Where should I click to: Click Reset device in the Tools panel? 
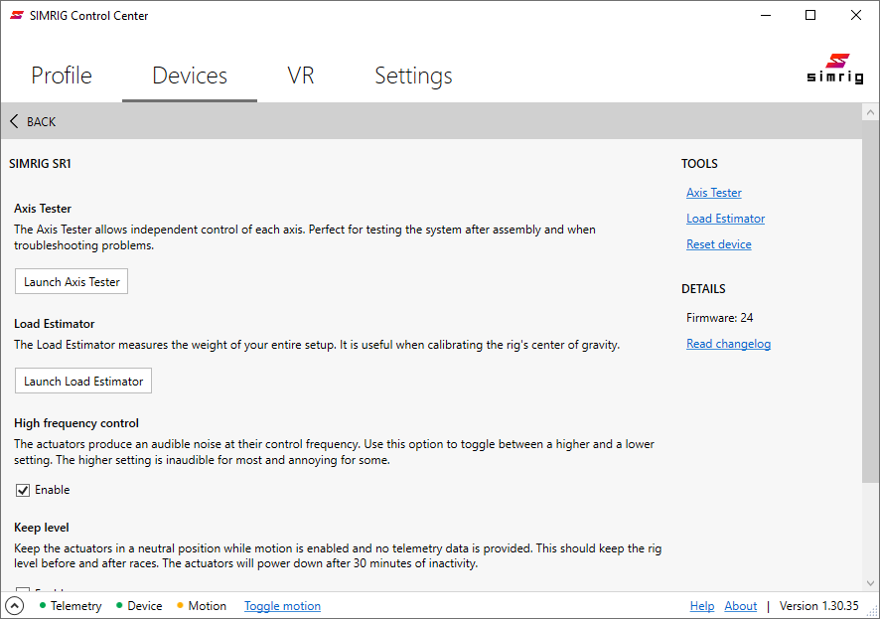(x=718, y=243)
